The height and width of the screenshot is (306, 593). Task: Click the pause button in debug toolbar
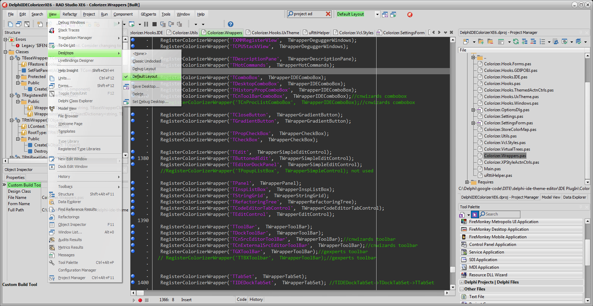coord(146,24)
